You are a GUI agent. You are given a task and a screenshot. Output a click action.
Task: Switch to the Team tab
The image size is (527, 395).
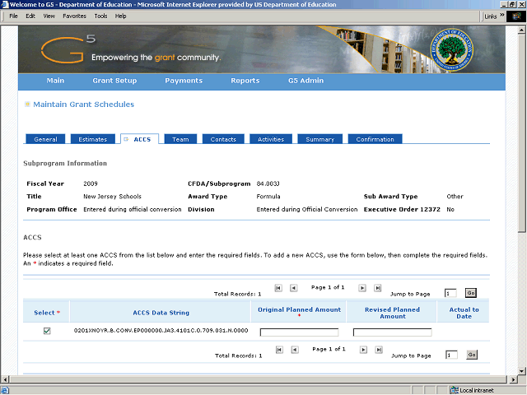pos(180,139)
